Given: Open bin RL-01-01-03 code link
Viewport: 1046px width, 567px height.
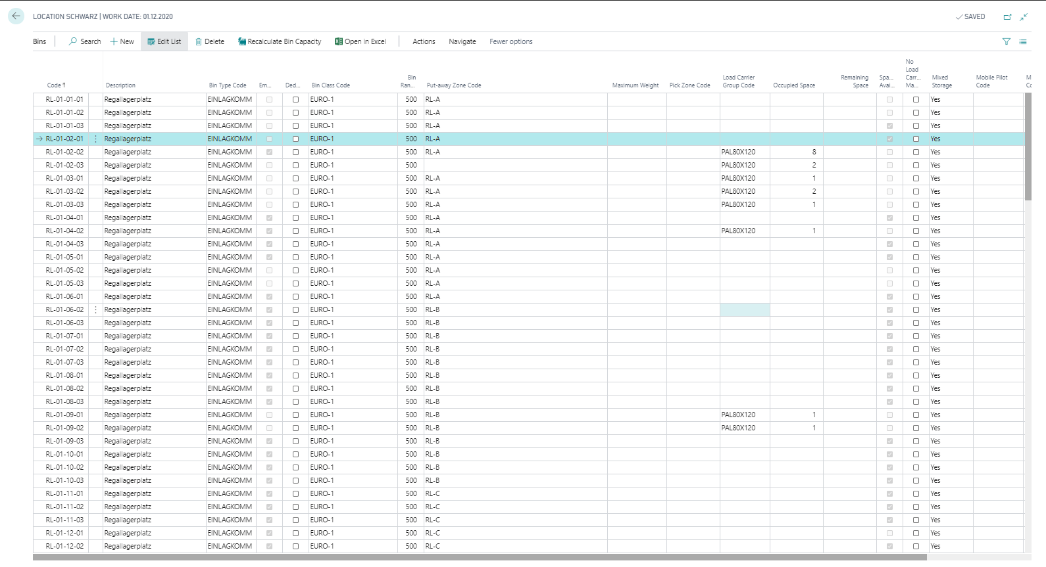Looking at the screenshot, I should 64,125.
